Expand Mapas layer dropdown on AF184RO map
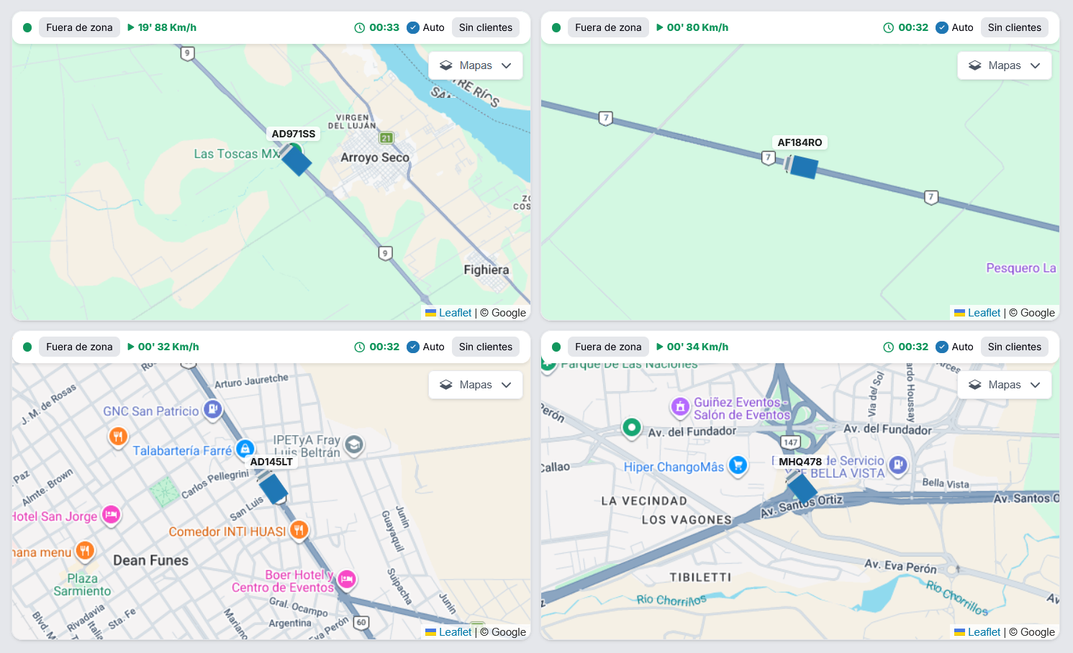This screenshot has width=1073, height=653. (x=1005, y=65)
